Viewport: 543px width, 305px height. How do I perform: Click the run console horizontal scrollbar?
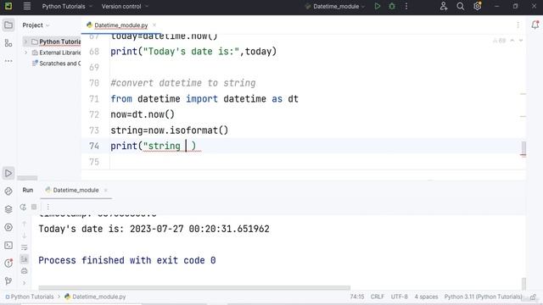194,288
